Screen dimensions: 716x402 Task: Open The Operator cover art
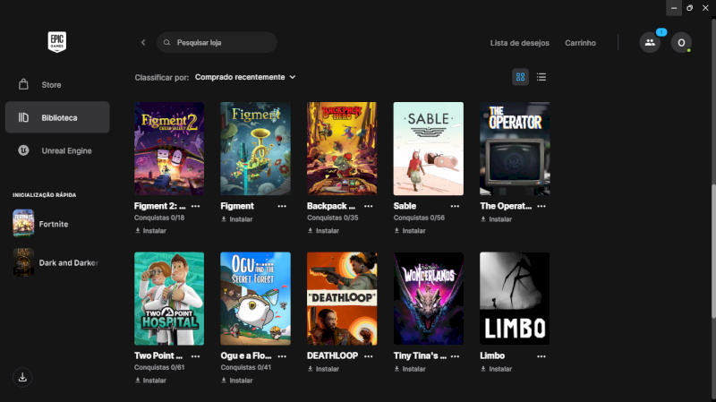tap(515, 149)
